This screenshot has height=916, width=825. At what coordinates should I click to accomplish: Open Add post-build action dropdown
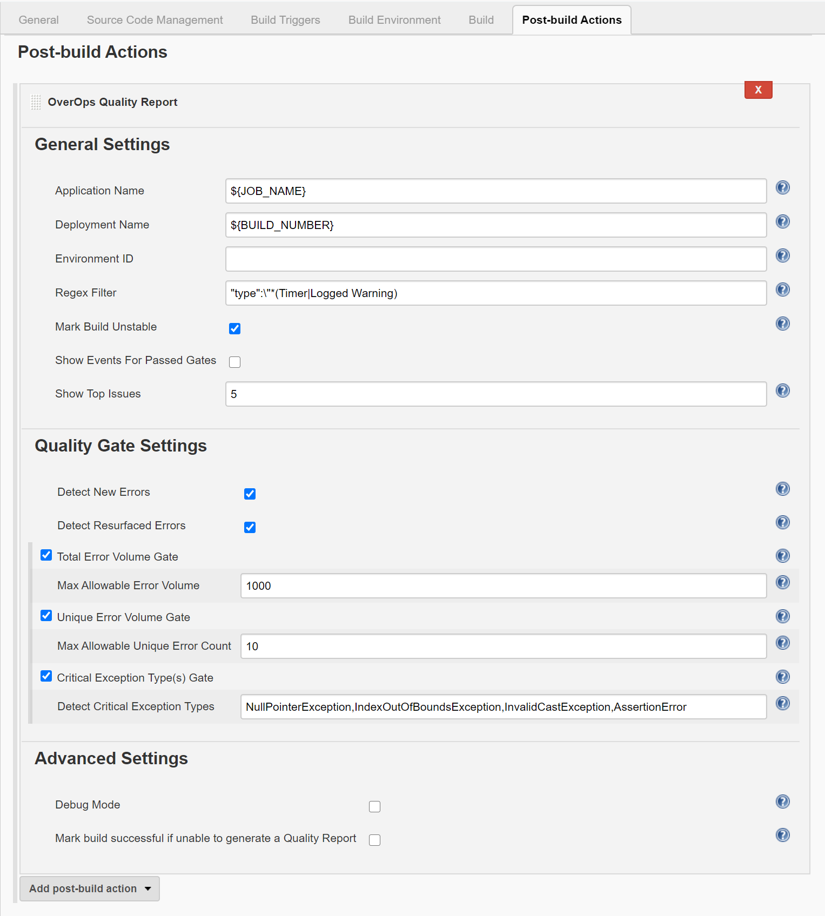point(90,888)
